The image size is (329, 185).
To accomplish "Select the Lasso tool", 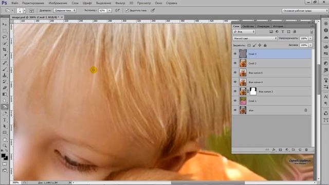I will click(x=5, y=37).
